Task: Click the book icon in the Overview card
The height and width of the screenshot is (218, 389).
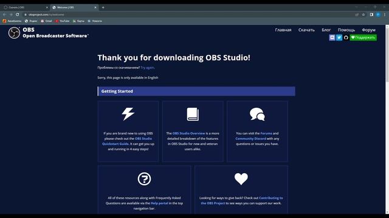Action: 193,114
